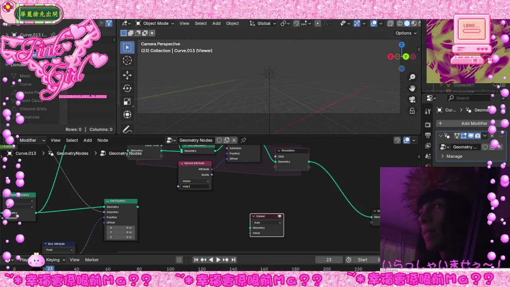This screenshot has width=510, height=287.
Task: Switch to solid viewport shading
Action: click(407, 24)
